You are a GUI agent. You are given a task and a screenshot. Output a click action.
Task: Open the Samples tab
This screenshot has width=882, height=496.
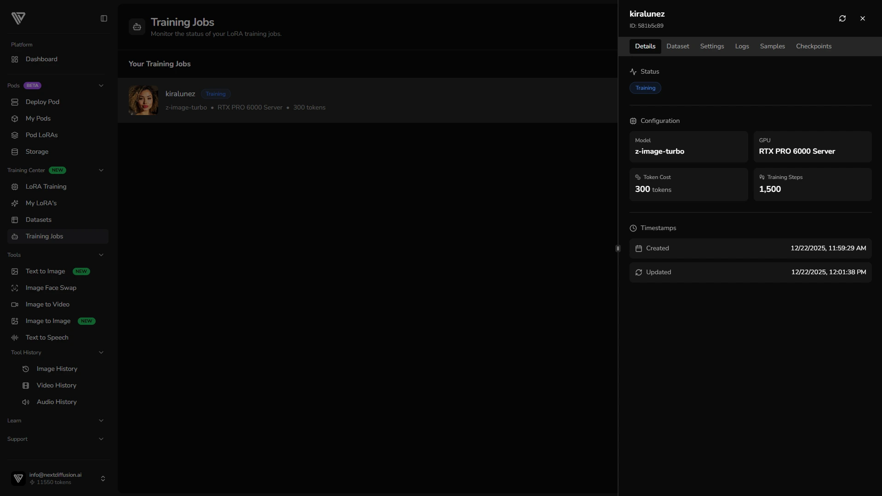pos(772,46)
